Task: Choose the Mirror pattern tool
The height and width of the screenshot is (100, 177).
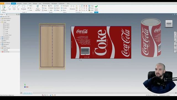Action: point(63,10)
